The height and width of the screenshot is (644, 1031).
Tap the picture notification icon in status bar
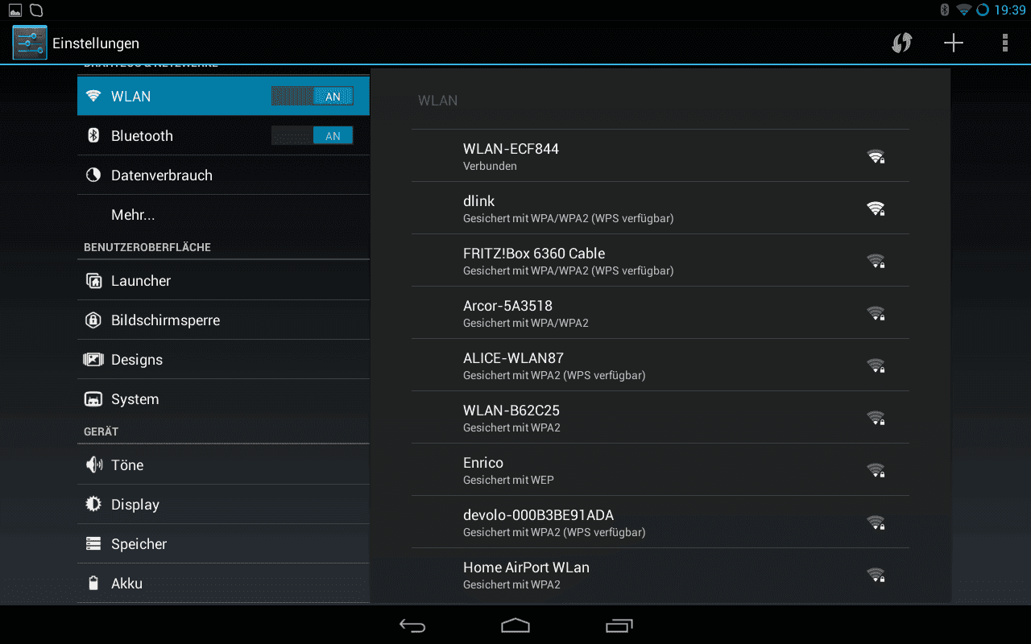coord(15,10)
